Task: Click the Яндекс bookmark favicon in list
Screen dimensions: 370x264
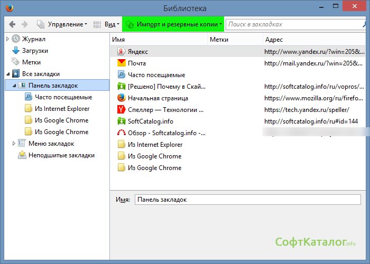Action: [121, 52]
